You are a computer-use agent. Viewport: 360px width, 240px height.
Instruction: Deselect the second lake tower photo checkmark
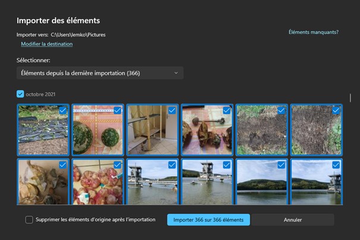click(x=227, y=165)
